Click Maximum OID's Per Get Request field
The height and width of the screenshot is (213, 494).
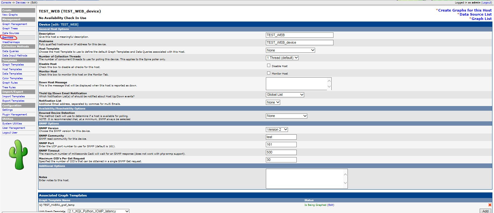281,160
